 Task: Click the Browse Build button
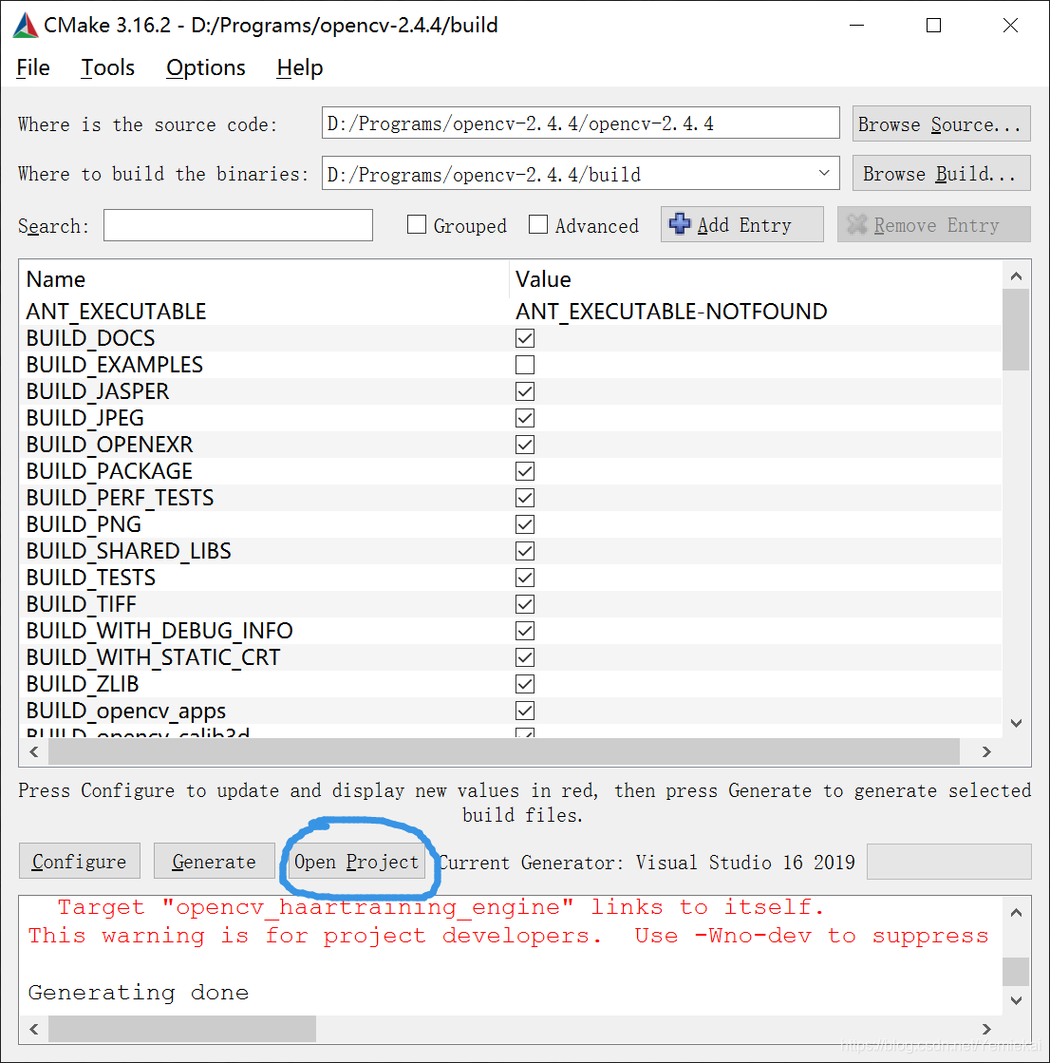coord(941,174)
